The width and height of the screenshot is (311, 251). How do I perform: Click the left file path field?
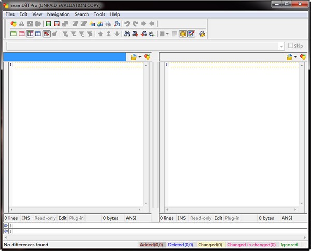65,57
